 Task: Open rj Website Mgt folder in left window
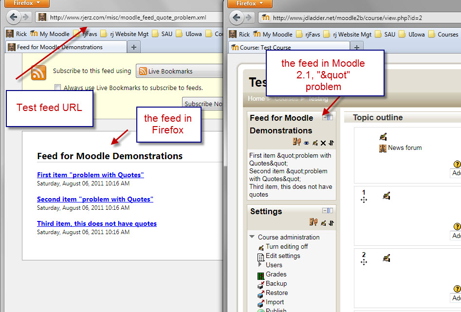(125, 34)
